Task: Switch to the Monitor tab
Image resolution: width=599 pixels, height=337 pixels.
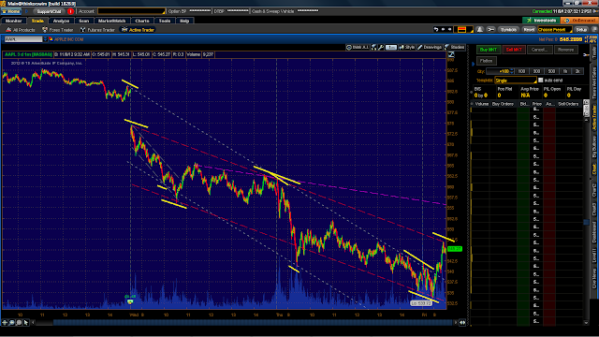Action: [14, 21]
